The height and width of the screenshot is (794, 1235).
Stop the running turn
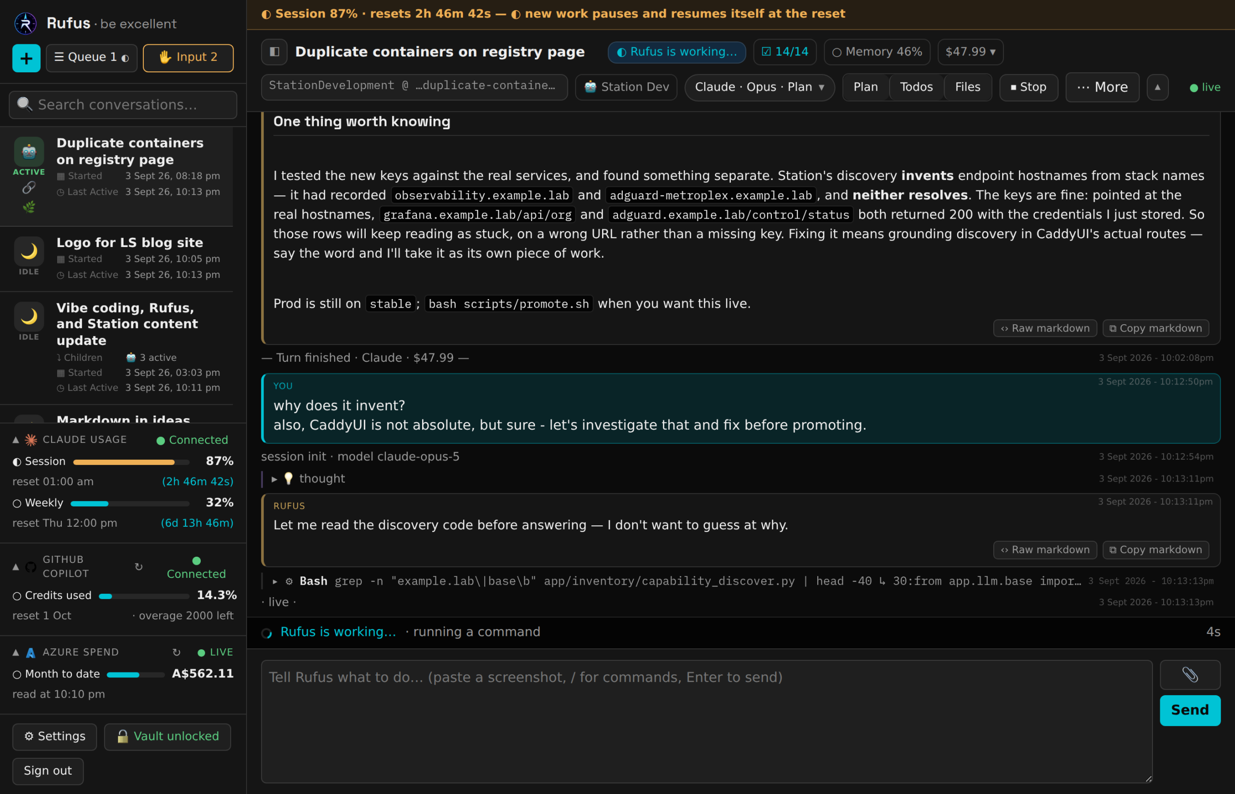tap(1028, 87)
